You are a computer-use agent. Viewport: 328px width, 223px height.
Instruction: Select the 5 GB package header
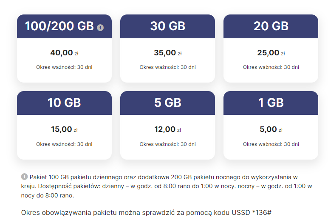(x=167, y=103)
